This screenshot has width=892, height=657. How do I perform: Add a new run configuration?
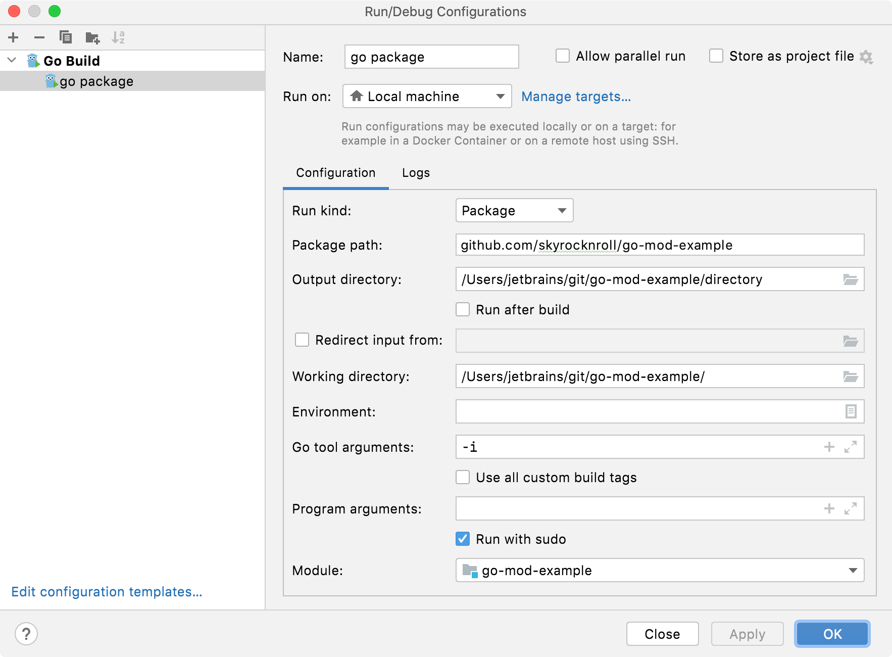[x=13, y=37]
